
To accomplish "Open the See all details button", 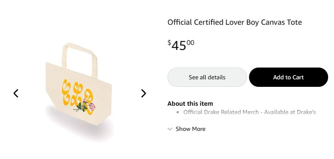I will coord(207,77).
